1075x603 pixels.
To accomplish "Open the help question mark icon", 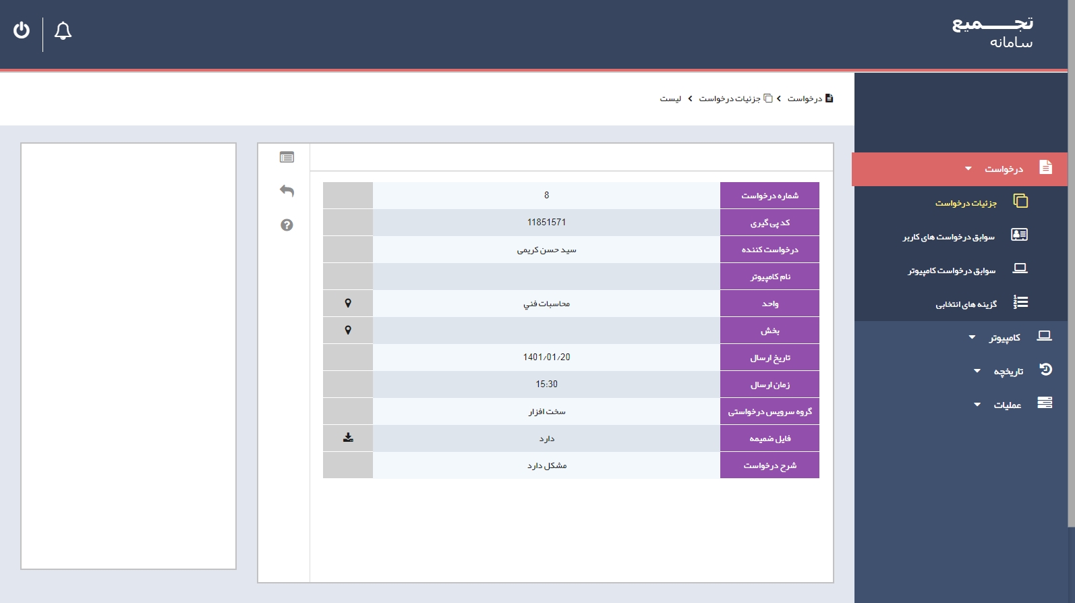I will (287, 225).
